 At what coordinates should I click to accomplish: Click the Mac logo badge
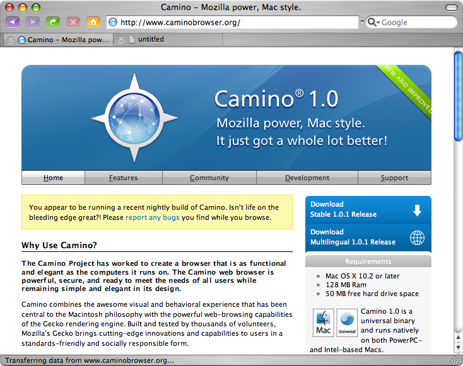pos(324,323)
